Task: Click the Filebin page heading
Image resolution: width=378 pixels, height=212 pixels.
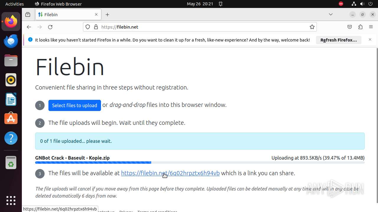Action: [x=70, y=67]
